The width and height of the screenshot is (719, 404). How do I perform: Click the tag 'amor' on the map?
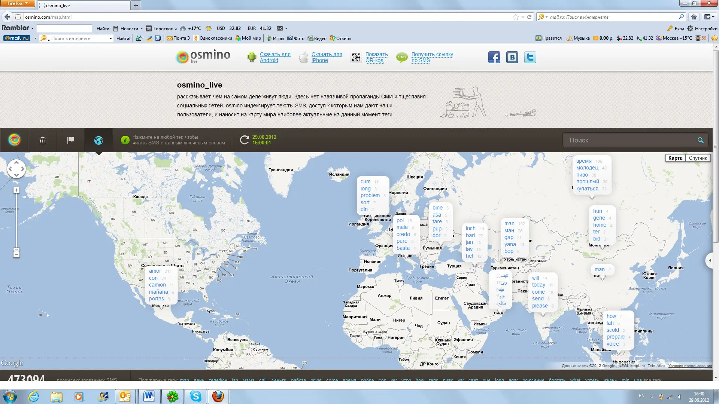pyautogui.click(x=155, y=271)
